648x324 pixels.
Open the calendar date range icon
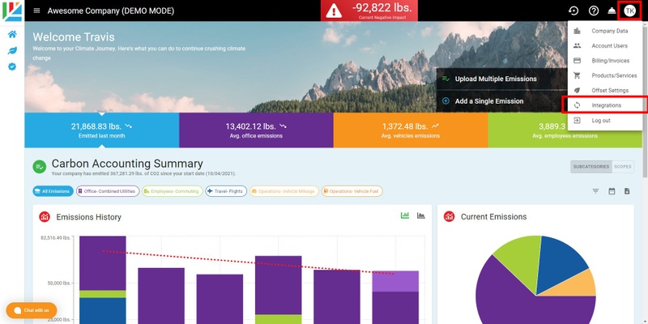point(612,191)
